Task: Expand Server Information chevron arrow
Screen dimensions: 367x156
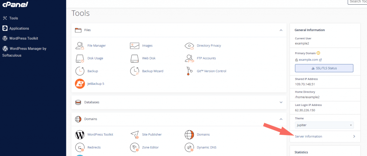Action: pos(354,136)
